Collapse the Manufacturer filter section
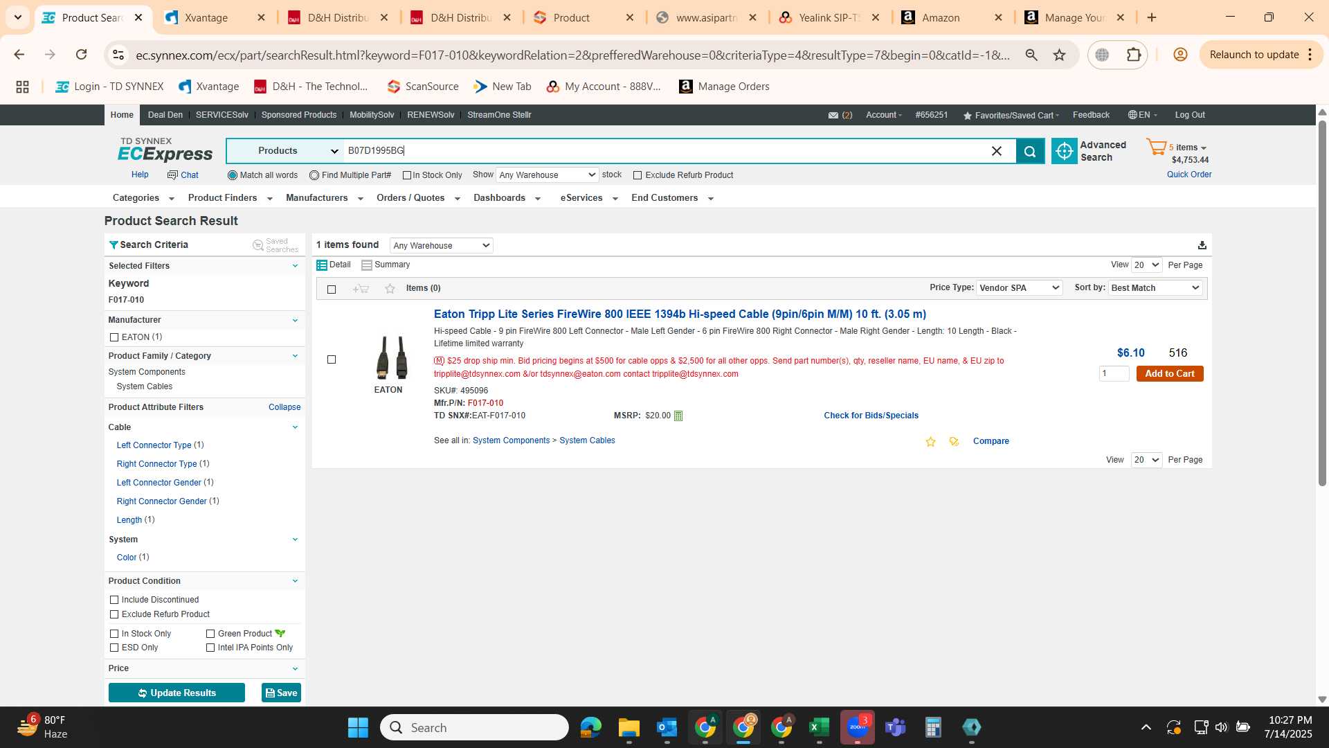This screenshot has width=1329, height=748. (x=295, y=320)
